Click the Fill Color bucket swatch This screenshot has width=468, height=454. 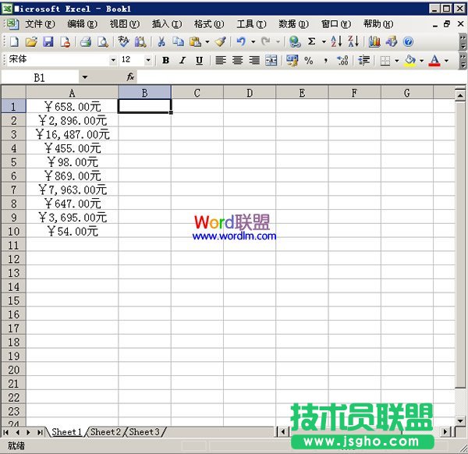409,60
